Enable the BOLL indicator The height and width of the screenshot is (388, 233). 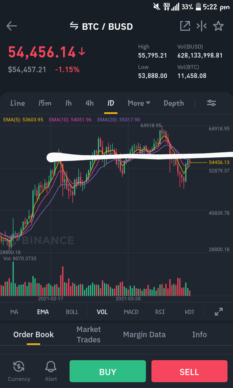click(72, 312)
